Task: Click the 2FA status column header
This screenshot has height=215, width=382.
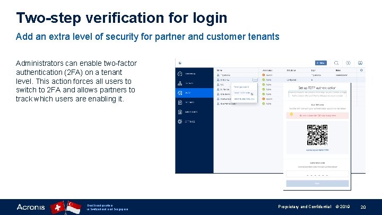Action: click(291, 70)
